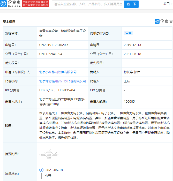Open applicant link 北京小米移动软件有限公司
The height and width of the screenshot is (181, 173).
coord(58,72)
